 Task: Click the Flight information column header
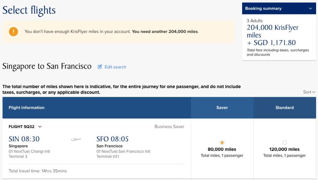(x=27, y=108)
